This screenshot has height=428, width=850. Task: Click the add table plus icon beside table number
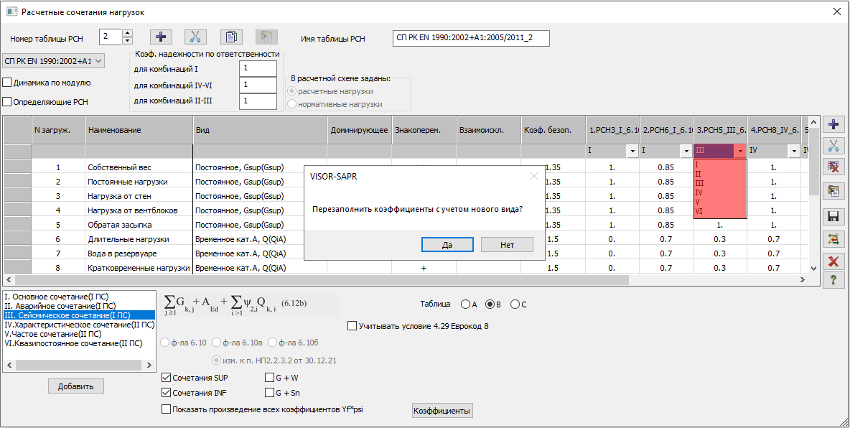click(161, 38)
